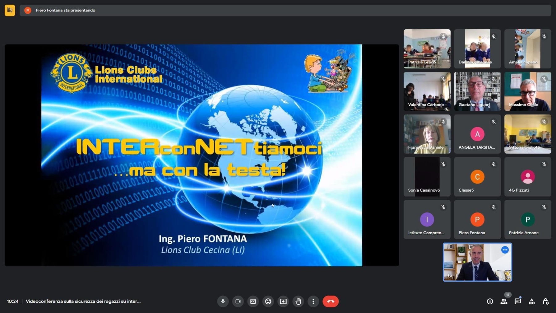This screenshot has height=313, width=556.
Task: Open the chat panel icon
Action: [518, 301]
